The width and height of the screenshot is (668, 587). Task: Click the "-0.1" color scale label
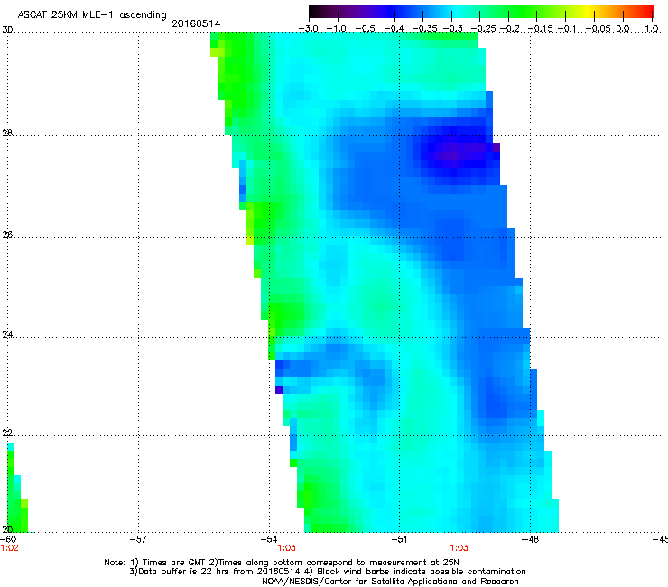click(x=567, y=29)
